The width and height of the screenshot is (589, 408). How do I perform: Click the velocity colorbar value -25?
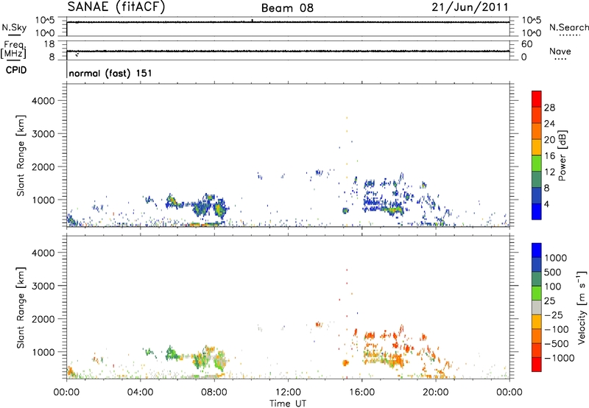tap(554, 314)
